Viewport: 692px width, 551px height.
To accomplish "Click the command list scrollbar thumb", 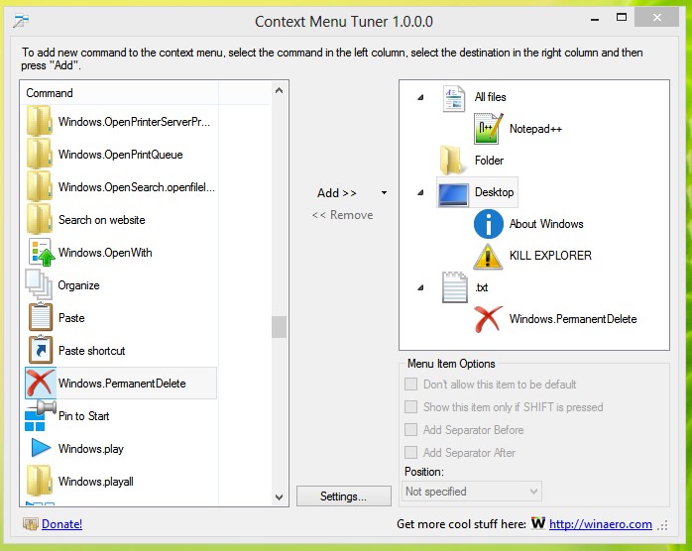I will 279,327.
